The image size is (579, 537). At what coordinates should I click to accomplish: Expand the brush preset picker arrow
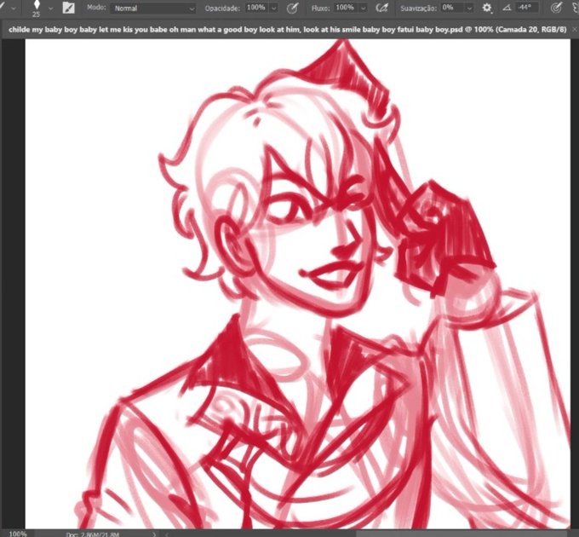[x=50, y=9]
